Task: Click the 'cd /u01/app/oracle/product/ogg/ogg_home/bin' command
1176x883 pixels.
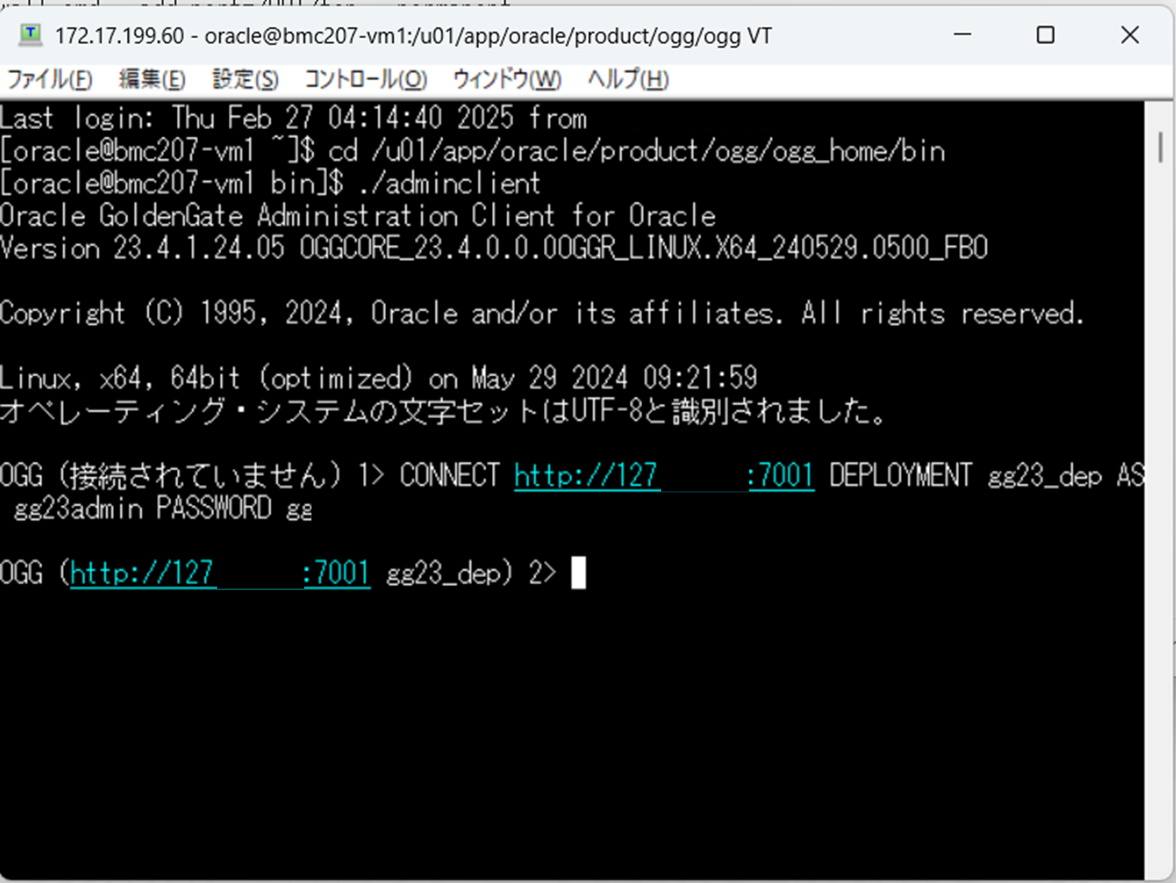Action: [637, 151]
